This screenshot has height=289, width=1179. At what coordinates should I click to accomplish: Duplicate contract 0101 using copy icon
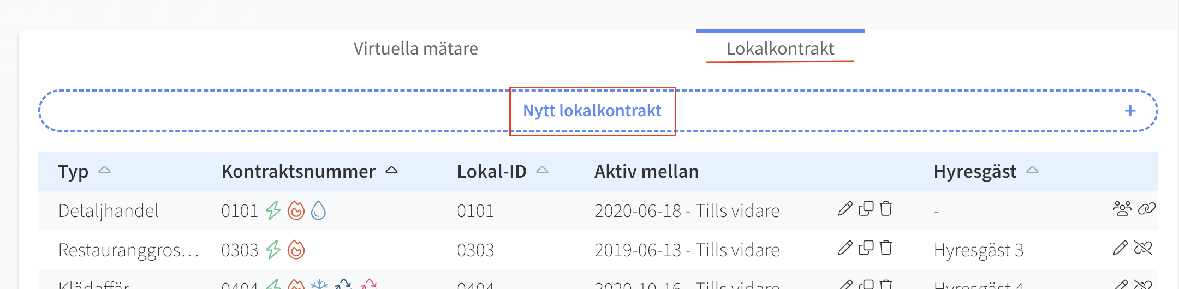point(866,209)
